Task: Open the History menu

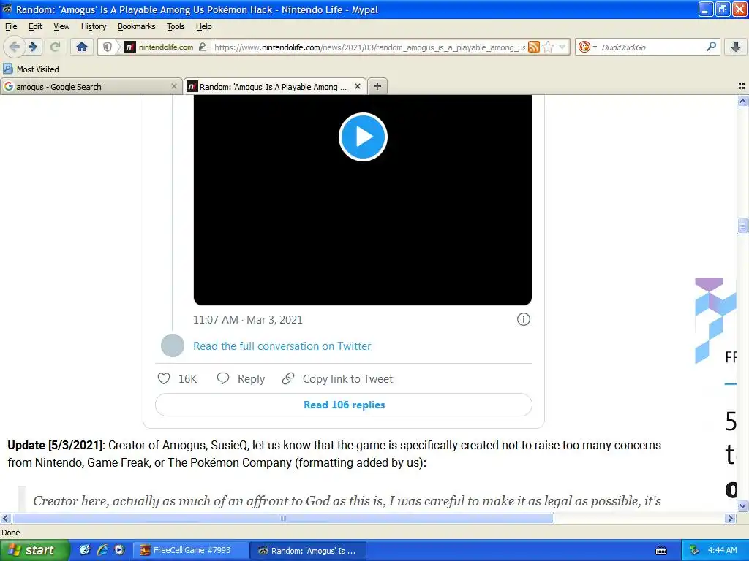Action: [94, 26]
